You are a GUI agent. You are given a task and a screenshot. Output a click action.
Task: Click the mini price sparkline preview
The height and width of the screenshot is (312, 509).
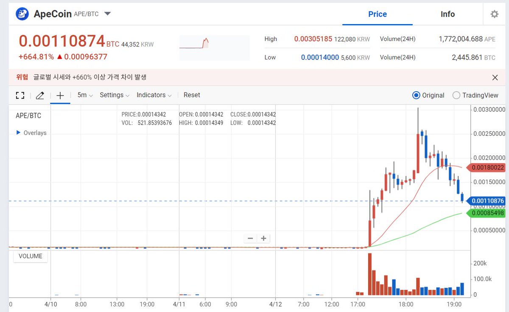(214, 47)
